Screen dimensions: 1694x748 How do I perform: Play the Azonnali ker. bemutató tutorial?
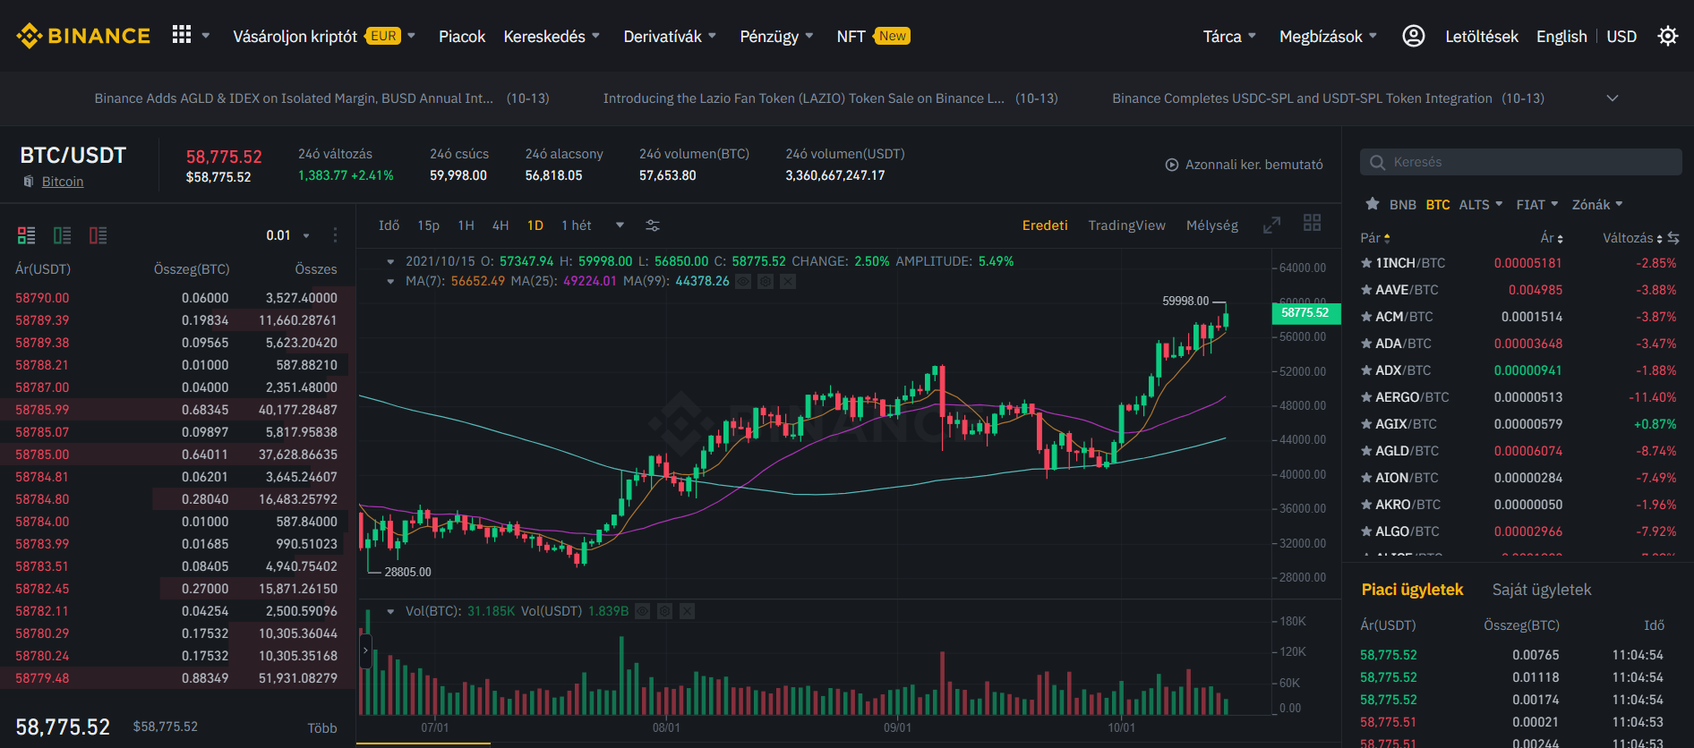click(x=1244, y=165)
